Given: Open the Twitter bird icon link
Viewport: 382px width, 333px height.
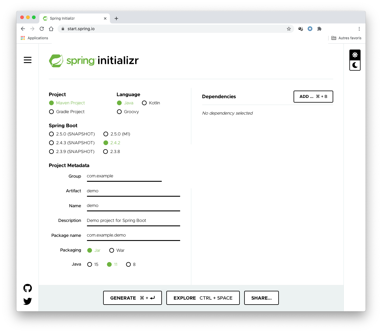Looking at the screenshot, I should point(28,301).
